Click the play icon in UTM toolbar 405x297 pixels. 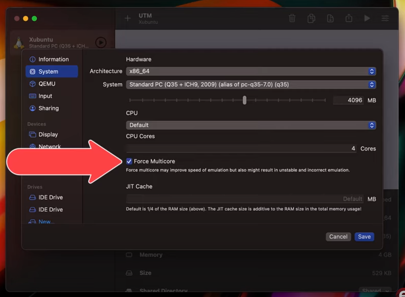tap(367, 18)
